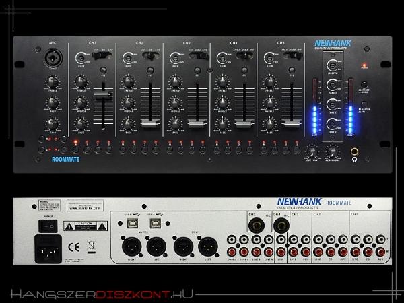Click the CH1 CD red RCA jack
The width and height of the screenshot is (404, 303).
coord(368,252)
